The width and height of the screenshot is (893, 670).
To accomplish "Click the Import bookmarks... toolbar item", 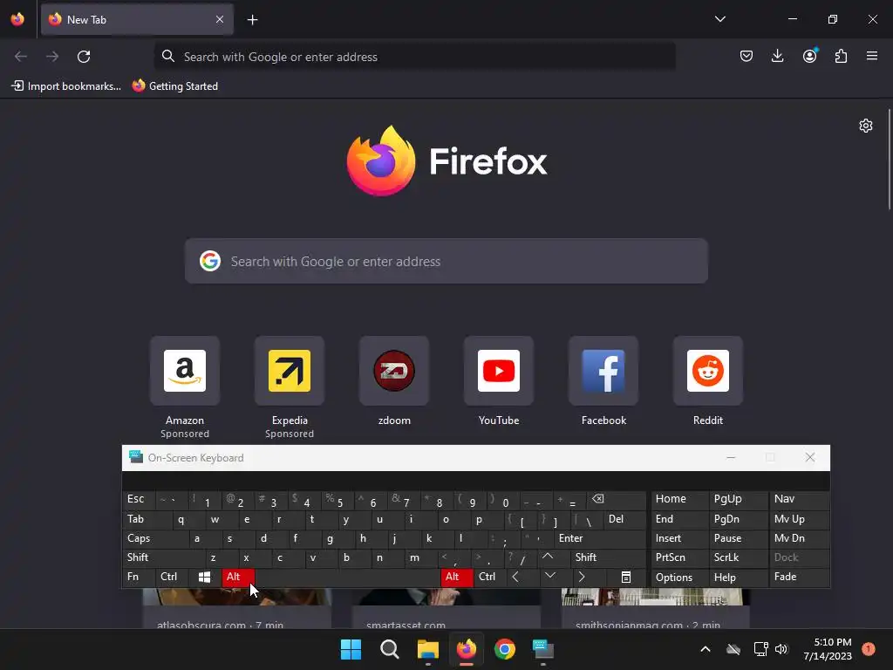I will [x=66, y=86].
